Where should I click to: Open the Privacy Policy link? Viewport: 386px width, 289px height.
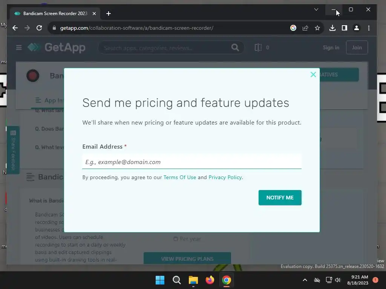coord(225,177)
